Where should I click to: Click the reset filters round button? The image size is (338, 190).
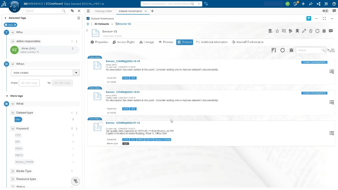click(x=75, y=181)
